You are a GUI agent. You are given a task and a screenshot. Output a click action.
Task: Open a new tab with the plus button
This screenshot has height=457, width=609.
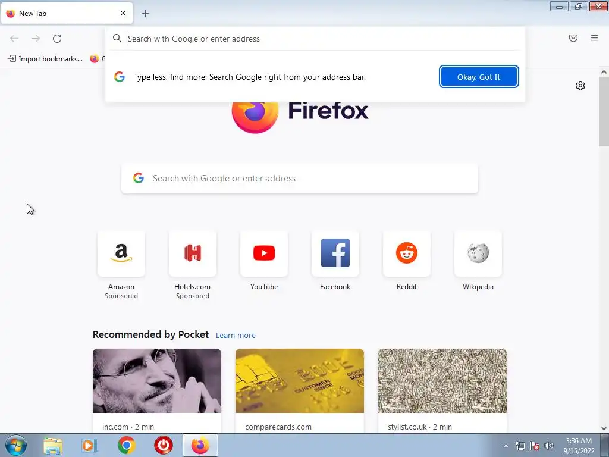pos(145,14)
